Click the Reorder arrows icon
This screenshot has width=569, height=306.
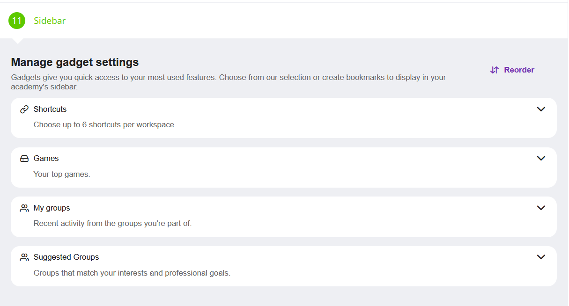495,70
